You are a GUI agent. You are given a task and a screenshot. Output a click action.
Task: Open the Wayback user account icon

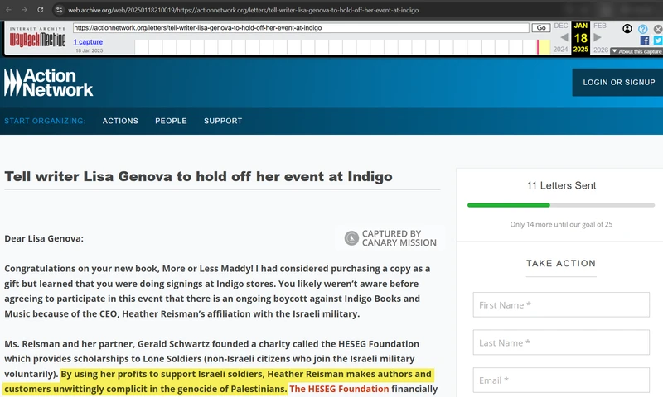tap(627, 28)
